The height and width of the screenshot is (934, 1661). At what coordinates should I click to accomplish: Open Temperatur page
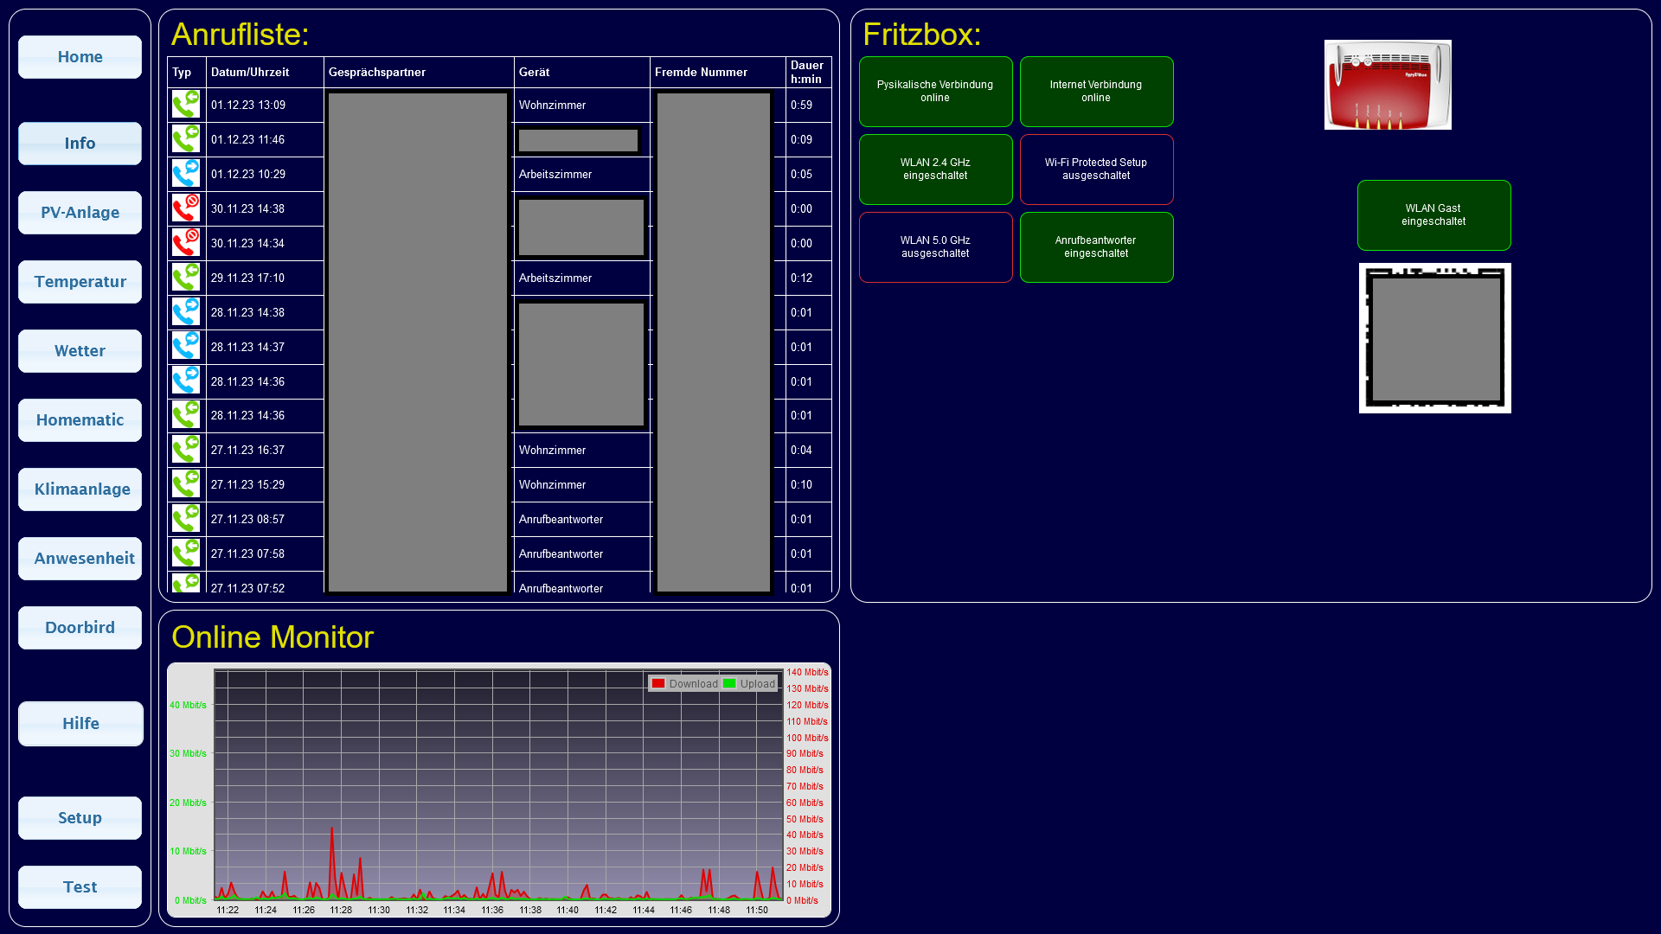(80, 282)
